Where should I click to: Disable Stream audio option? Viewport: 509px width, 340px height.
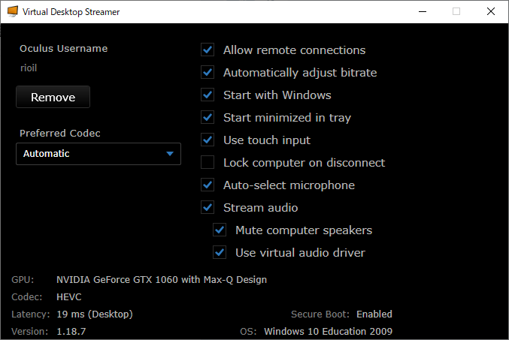tap(208, 207)
